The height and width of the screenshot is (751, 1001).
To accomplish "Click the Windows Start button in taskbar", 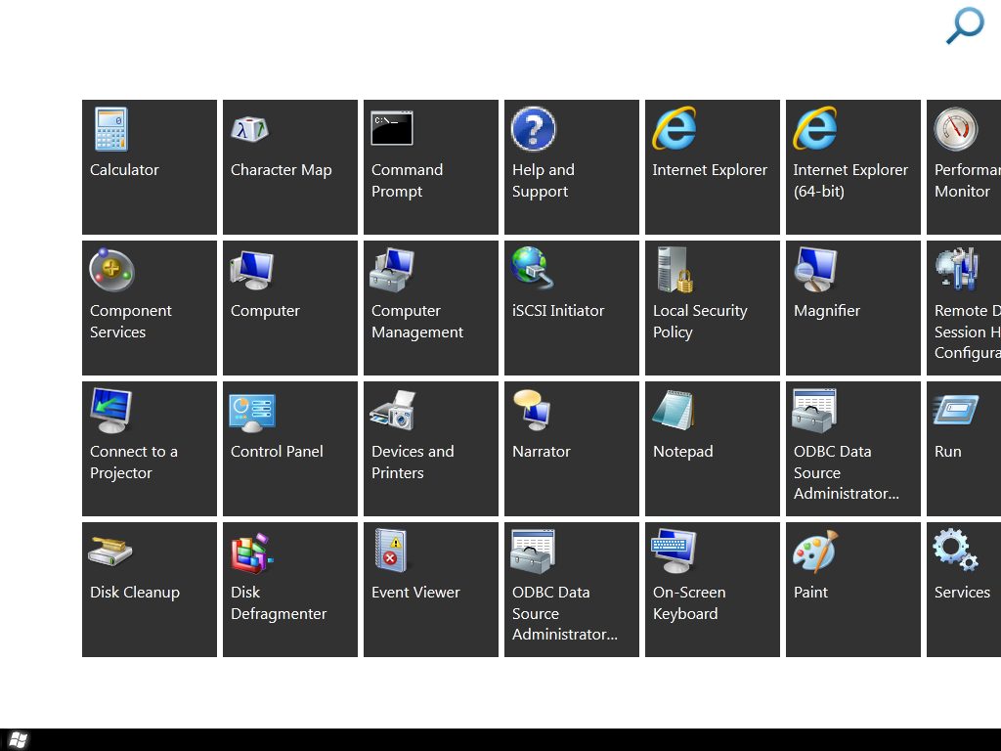I will [x=18, y=739].
